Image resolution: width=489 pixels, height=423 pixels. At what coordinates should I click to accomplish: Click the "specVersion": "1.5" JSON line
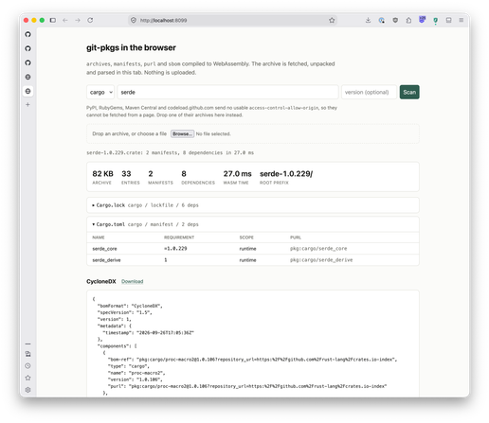[x=125, y=312]
